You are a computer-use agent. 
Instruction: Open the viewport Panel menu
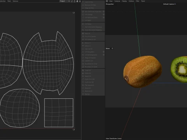143,1
